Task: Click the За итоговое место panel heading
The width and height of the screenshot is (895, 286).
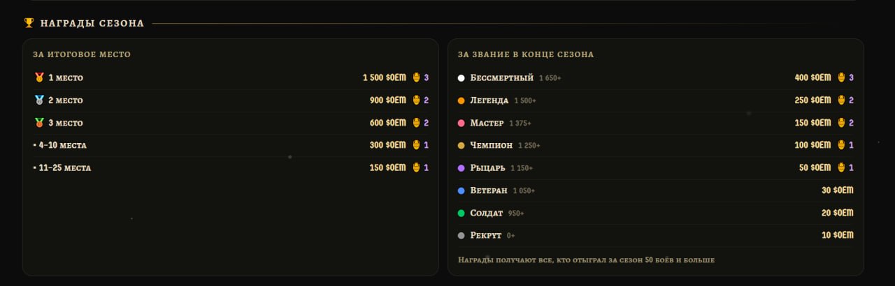Action: pyautogui.click(x=82, y=54)
